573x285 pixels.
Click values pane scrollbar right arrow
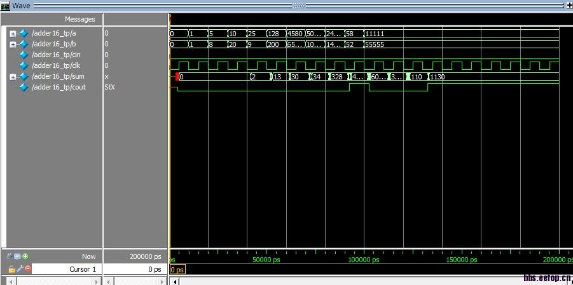(x=163, y=282)
